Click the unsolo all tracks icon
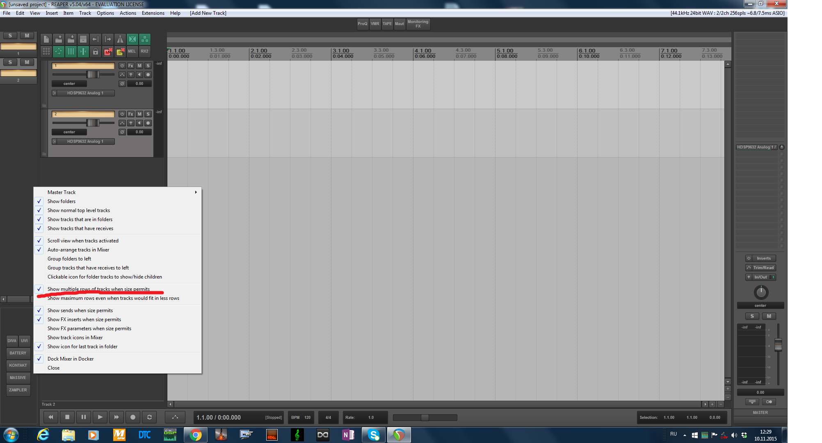 pos(120,52)
